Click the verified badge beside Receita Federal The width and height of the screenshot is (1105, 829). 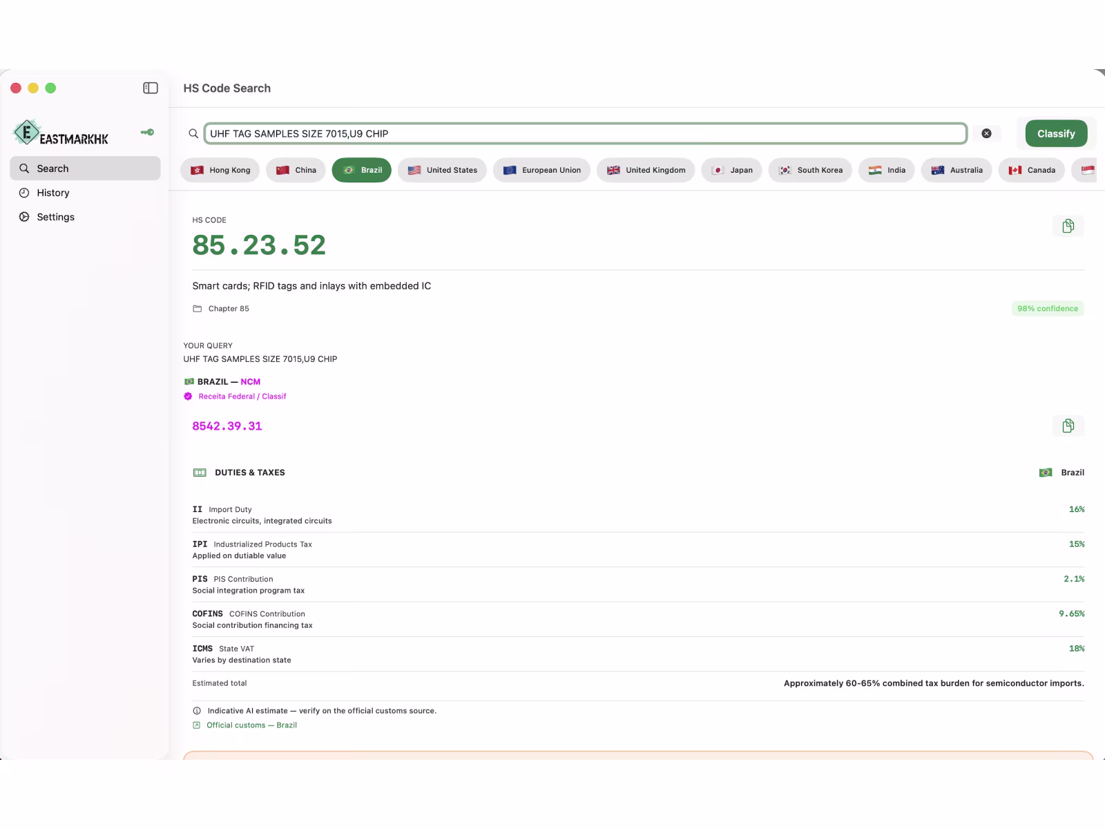pyautogui.click(x=188, y=397)
